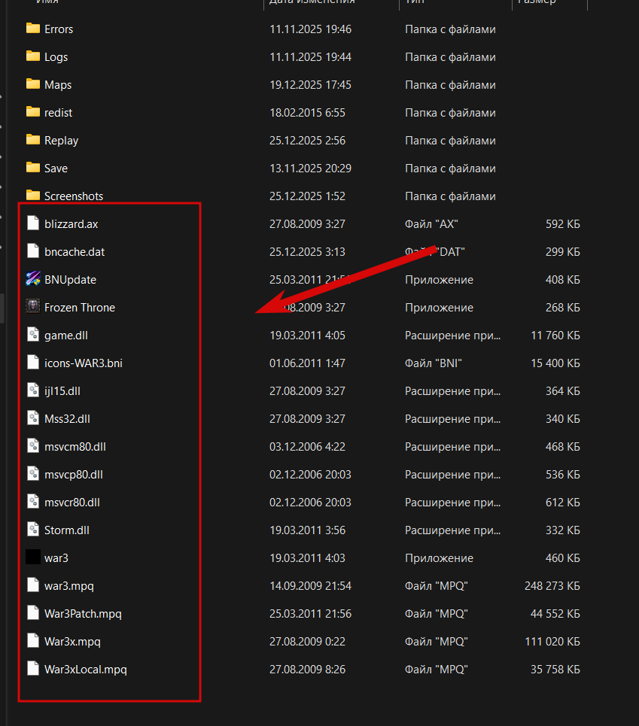Image resolution: width=639 pixels, height=726 pixels.
Task: Select the redist folder icon
Action: coord(33,112)
